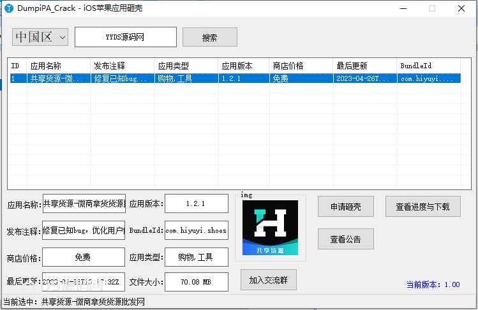Click the table cell com.hiyuyi...

429,78
